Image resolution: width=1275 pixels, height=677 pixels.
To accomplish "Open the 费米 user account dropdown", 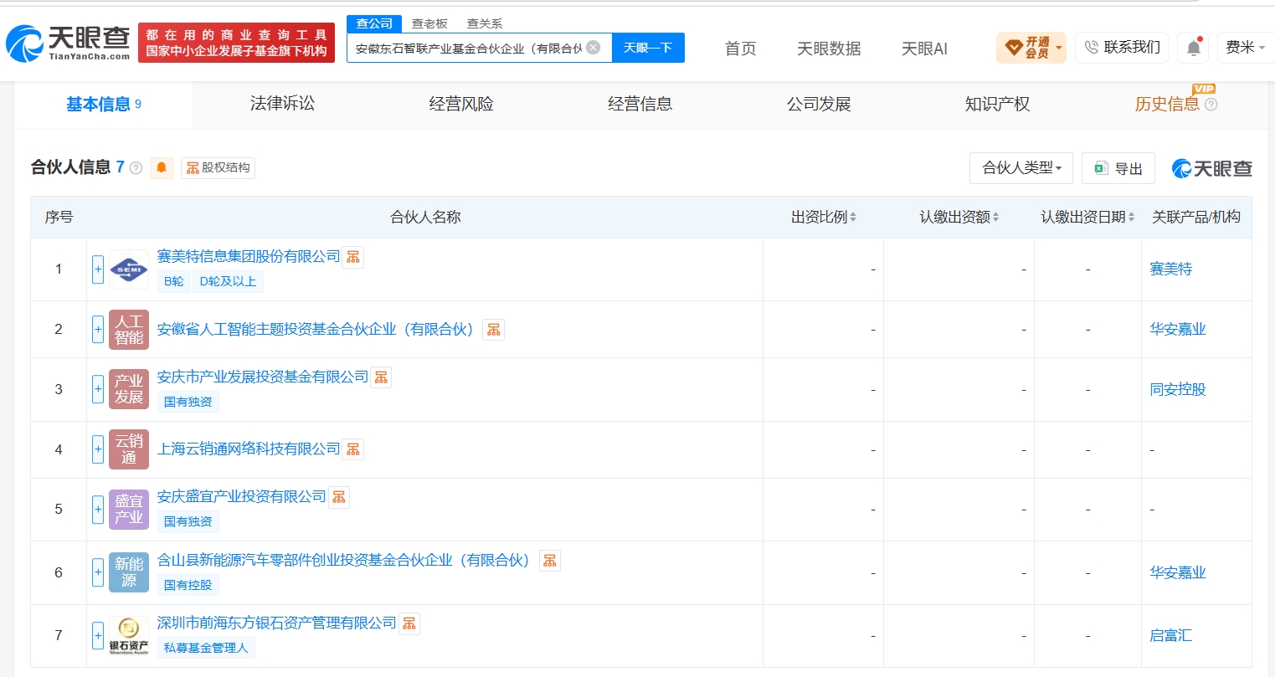I will click(1246, 48).
